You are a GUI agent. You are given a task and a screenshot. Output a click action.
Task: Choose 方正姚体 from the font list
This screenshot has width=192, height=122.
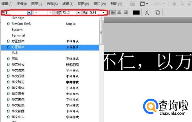click(x=18, y=47)
